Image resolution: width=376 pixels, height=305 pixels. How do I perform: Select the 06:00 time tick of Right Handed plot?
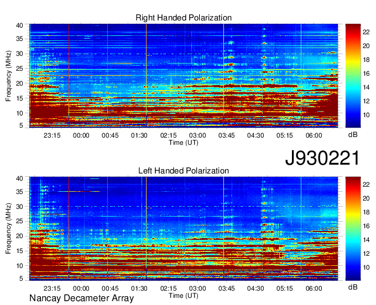pyautogui.click(x=314, y=135)
